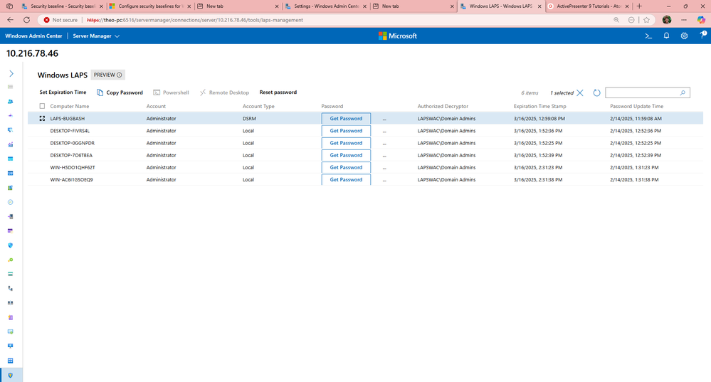Get Password for DESKTOP-0GGNPDR
This screenshot has height=382, width=711.
[346, 143]
